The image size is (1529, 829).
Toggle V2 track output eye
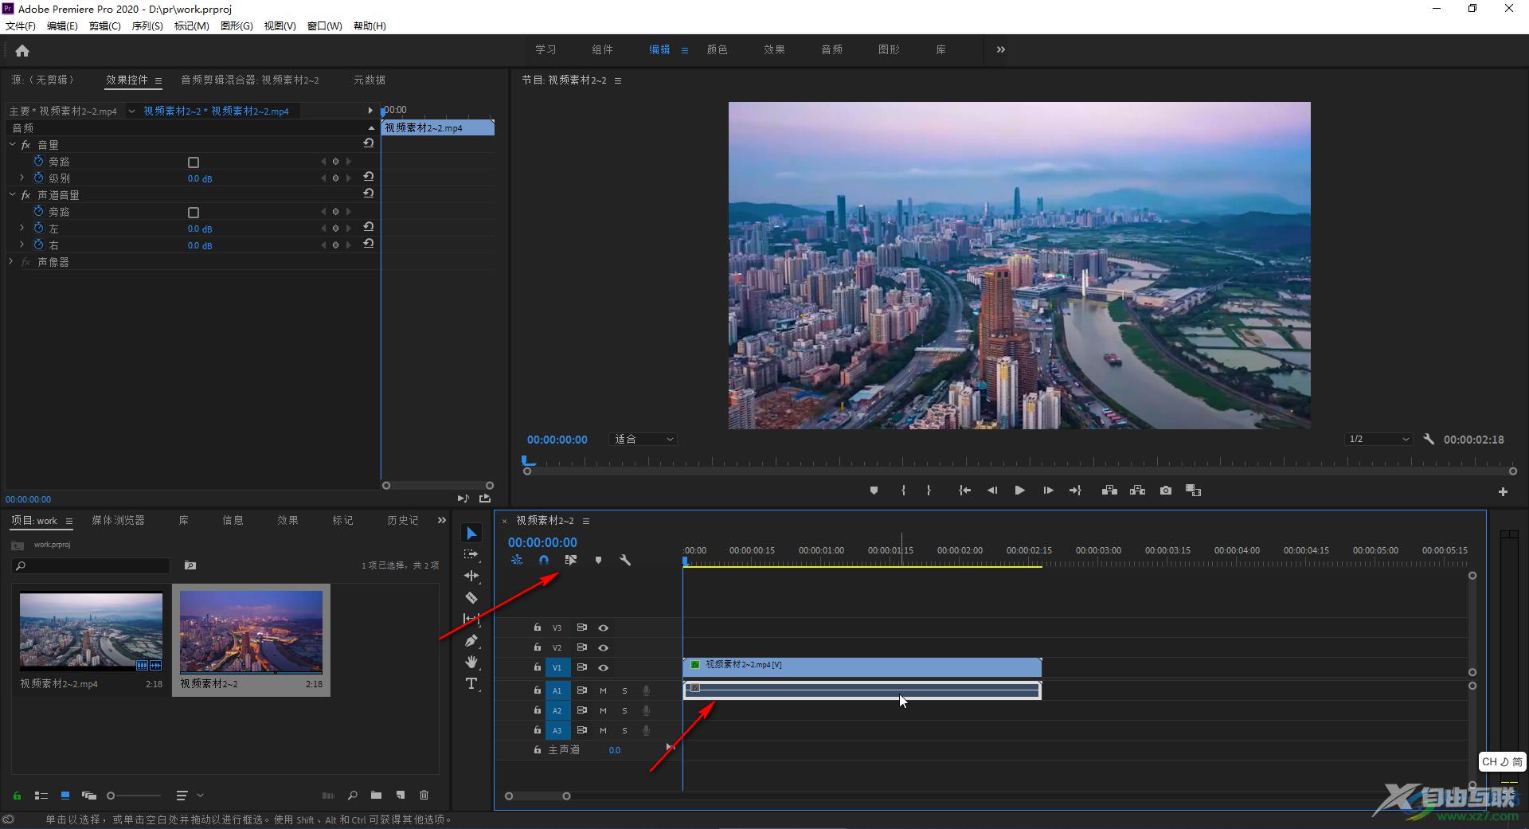coord(603,647)
